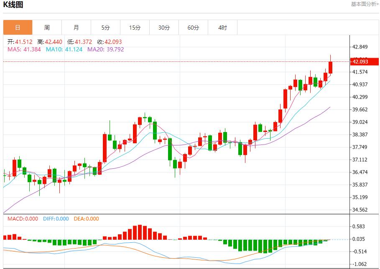The height and width of the screenshot is (269, 380).
Task: Select the 15分 timeframe tab
Action: [135, 27]
